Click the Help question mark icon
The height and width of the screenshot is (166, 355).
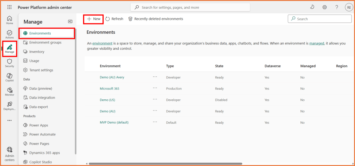(337, 7)
